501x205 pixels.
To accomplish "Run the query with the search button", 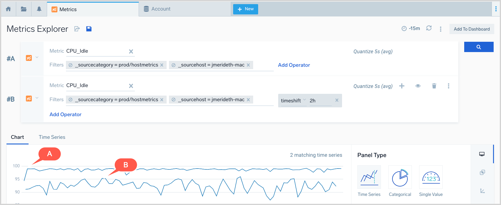I will click(479, 47).
